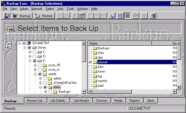Collapse the EDUMETNT tree node
Screen dimensions: 186x113
pos(19,43)
